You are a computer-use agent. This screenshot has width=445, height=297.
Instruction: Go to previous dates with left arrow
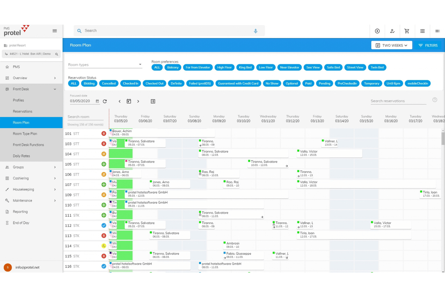(120, 101)
